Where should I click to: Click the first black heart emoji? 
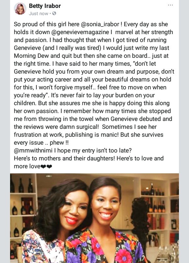pos(43,167)
